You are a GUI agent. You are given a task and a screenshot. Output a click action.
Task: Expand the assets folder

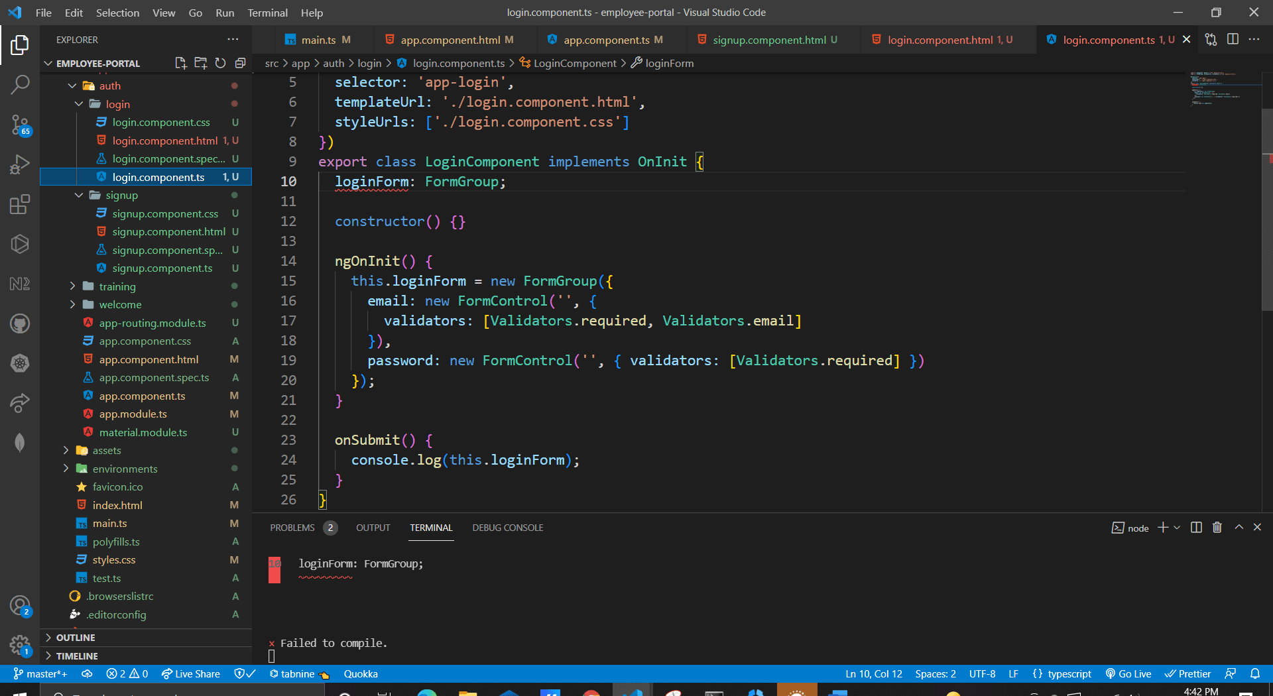pos(66,450)
